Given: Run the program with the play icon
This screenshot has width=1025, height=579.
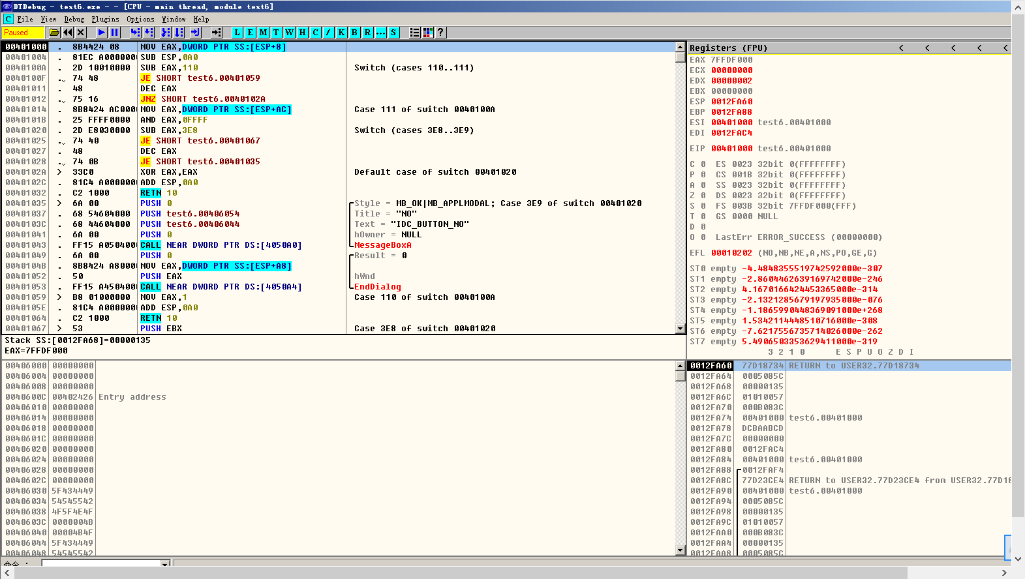Looking at the screenshot, I should pos(102,33).
